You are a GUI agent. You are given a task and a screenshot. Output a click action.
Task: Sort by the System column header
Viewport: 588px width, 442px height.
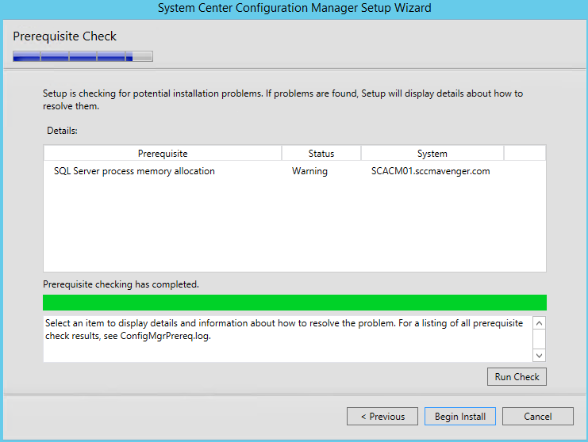(432, 154)
